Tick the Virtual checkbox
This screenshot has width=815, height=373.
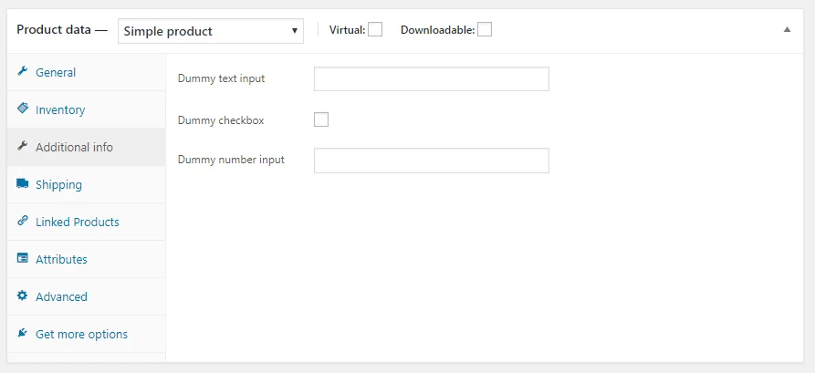pyautogui.click(x=375, y=29)
